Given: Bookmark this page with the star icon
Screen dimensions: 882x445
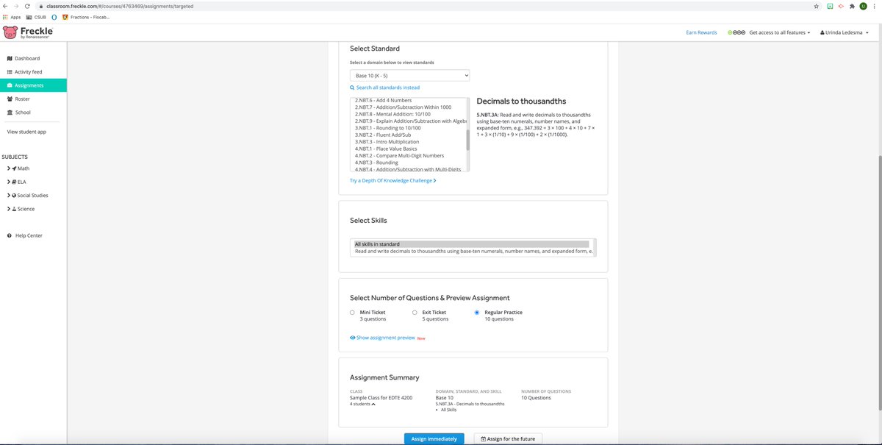Looking at the screenshot, I should 817,6.
